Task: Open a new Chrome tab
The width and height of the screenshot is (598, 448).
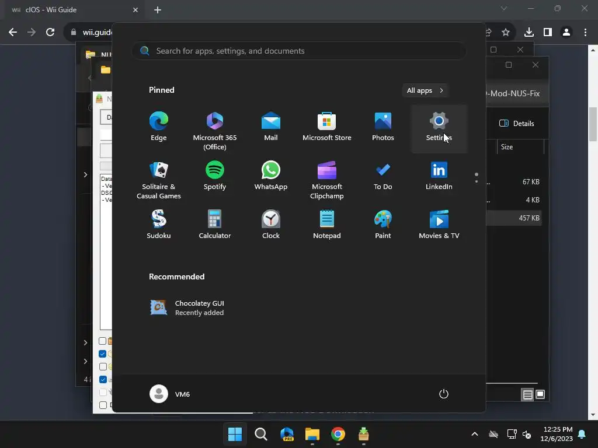Action: (158, 10)
